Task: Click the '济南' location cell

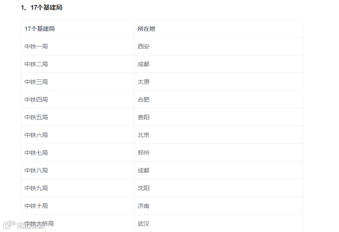Action: click(x=219, y=206)
